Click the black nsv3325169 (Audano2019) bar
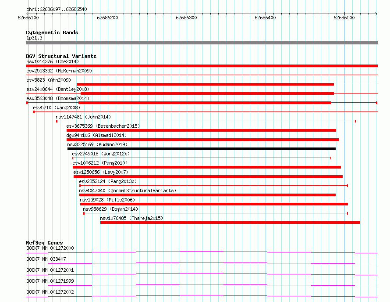 [x=202, y=149]
